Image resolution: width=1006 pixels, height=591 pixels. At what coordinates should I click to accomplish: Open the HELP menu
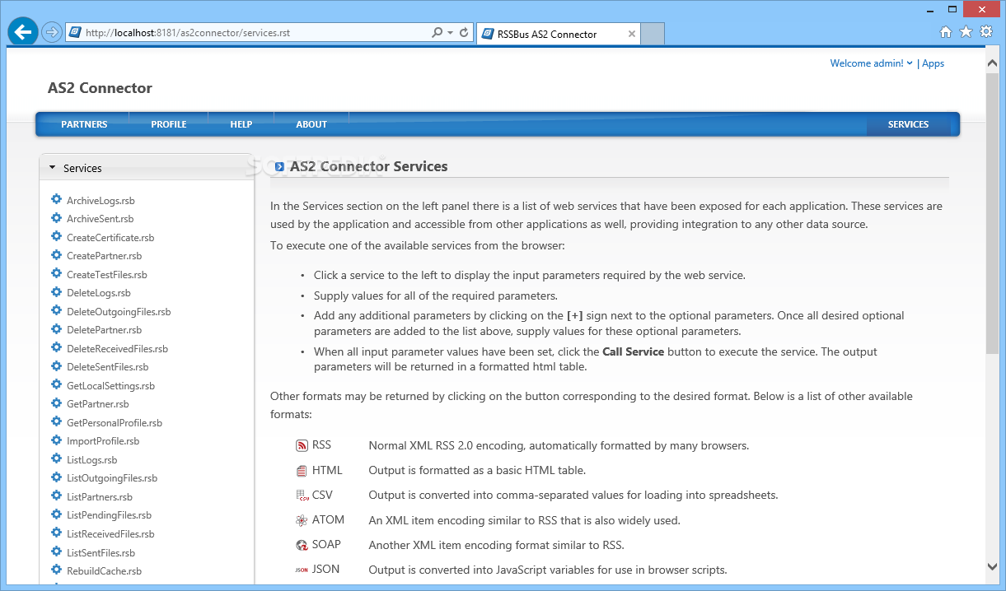point(241,124)
